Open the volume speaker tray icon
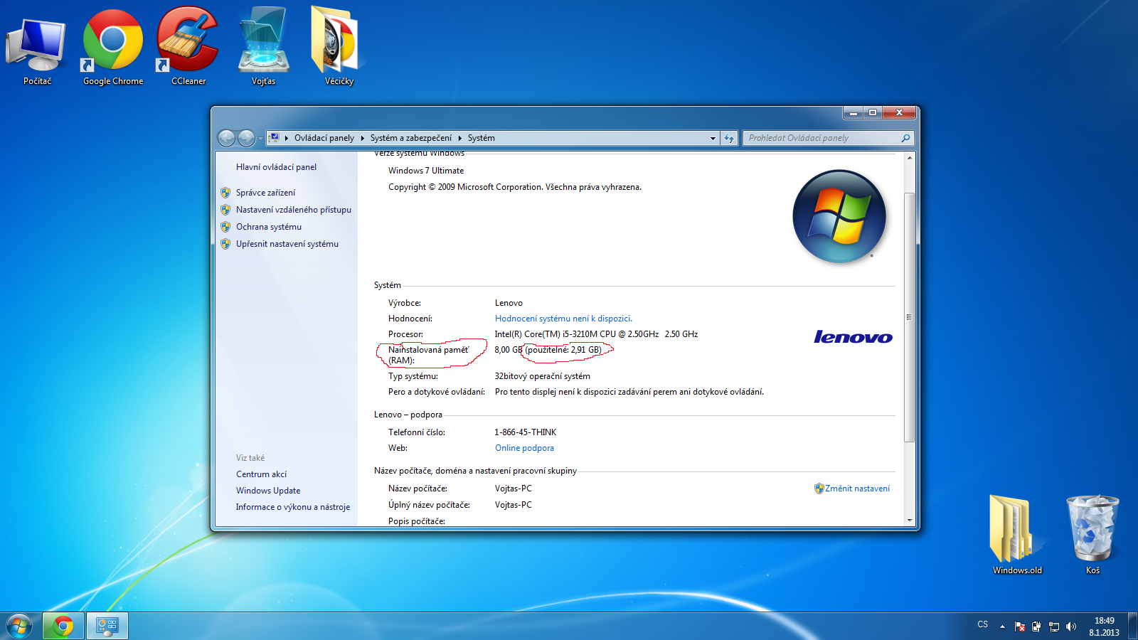The width and height of the screenshot is (1138, 640). [1071, 626]
